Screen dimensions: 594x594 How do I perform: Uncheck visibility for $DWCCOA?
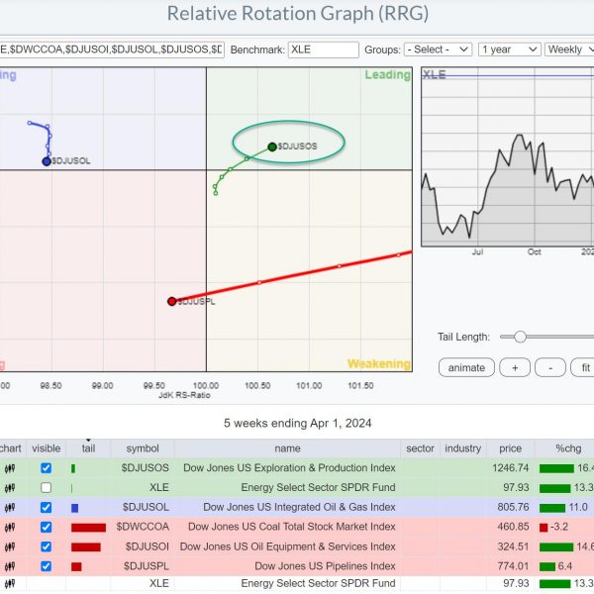click(x=46, y=527)
